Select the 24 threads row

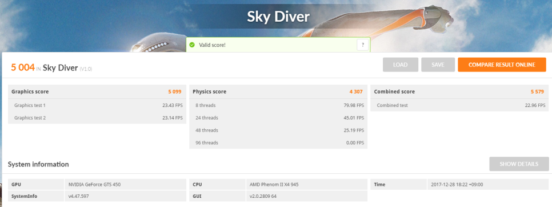coord(278,118)
